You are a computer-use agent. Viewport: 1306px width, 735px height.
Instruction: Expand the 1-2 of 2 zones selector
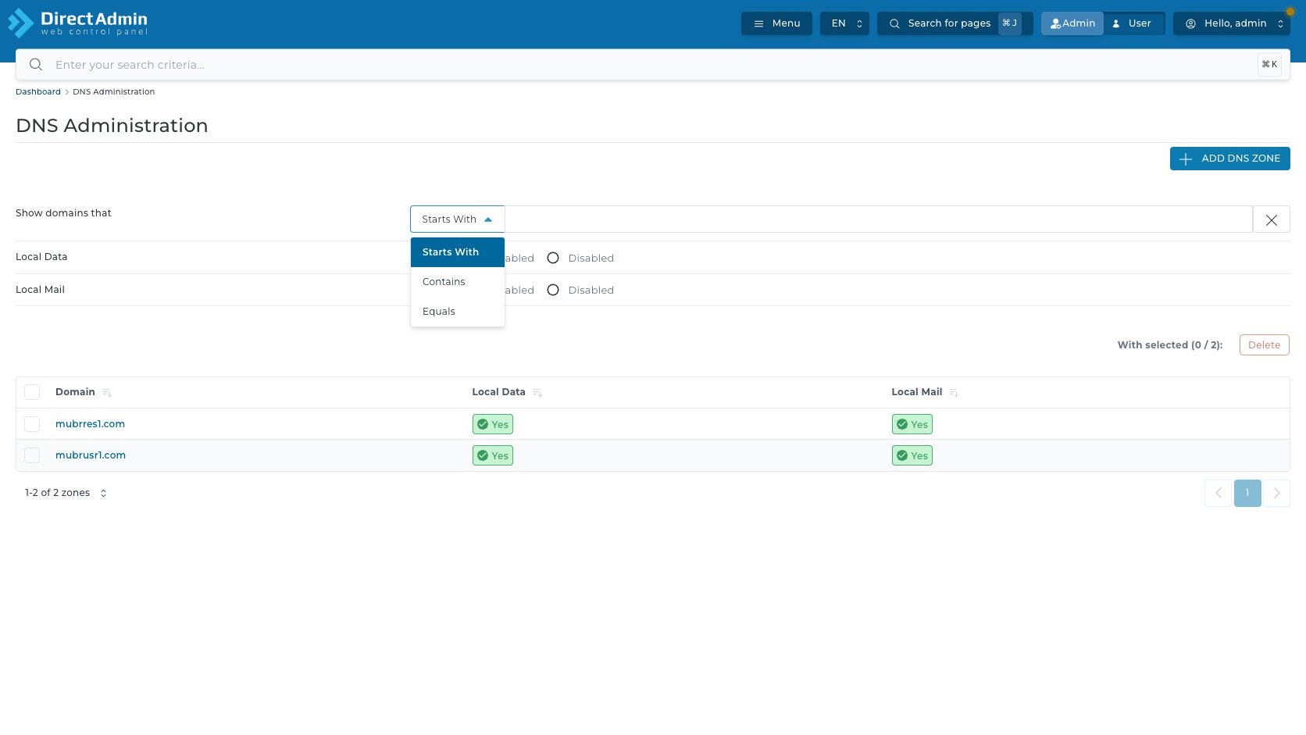(66, 493)
